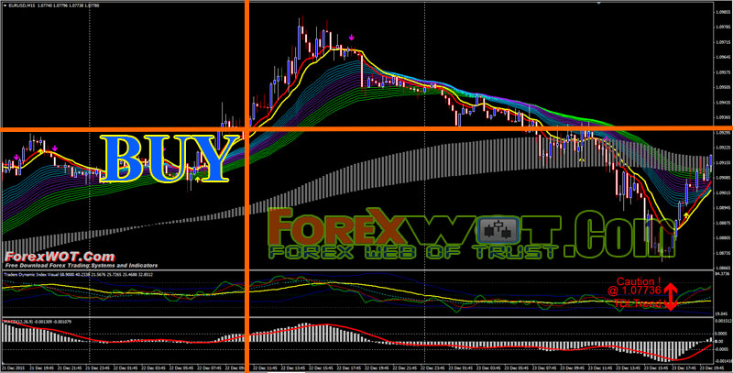
Task: Click the '22 Dec 15:45' time axis label
Action: (x=322, y=367)
